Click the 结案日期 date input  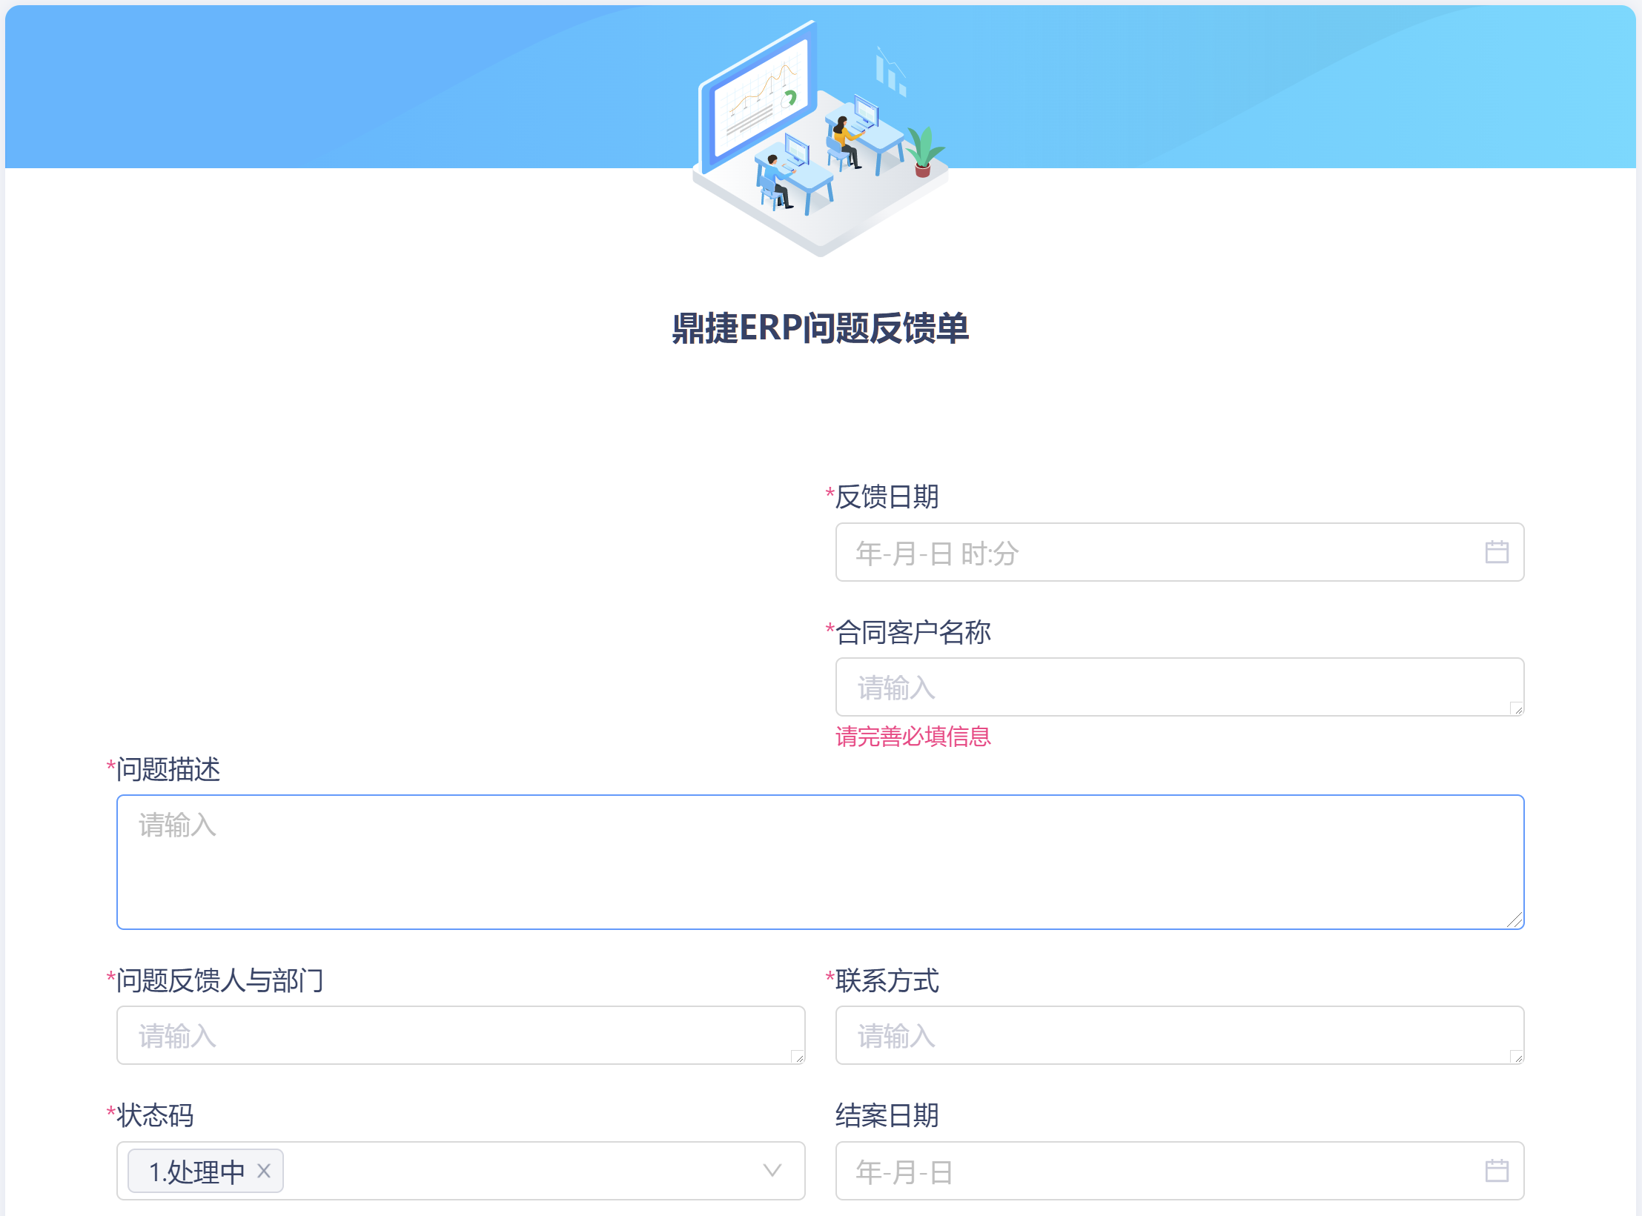click(x=1179, y=1171)
